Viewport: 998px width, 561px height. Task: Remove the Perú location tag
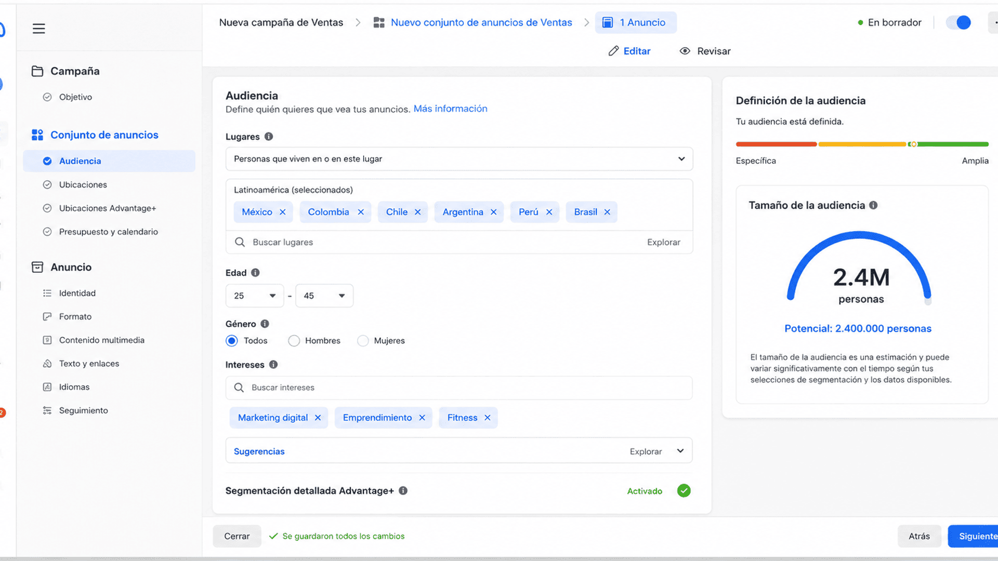(549, 212)
